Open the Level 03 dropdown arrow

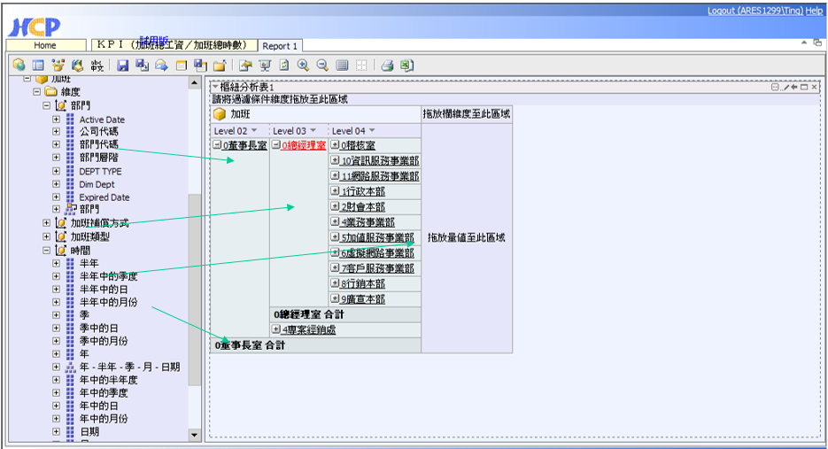click(313, 130)
